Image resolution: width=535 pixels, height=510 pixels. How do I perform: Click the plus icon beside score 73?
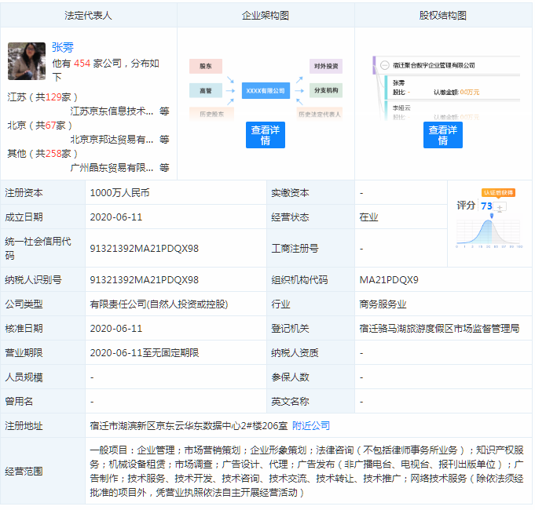pyautogui.click(x=500, y=207)
